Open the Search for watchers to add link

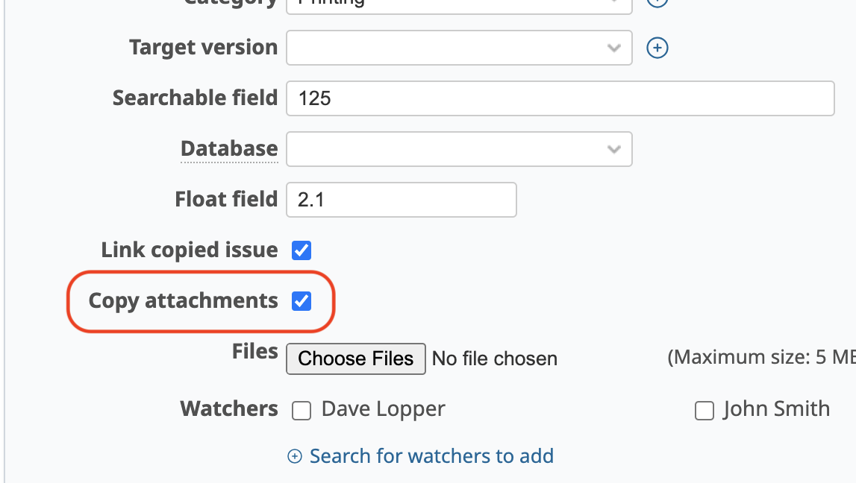(x=431, y=456)
